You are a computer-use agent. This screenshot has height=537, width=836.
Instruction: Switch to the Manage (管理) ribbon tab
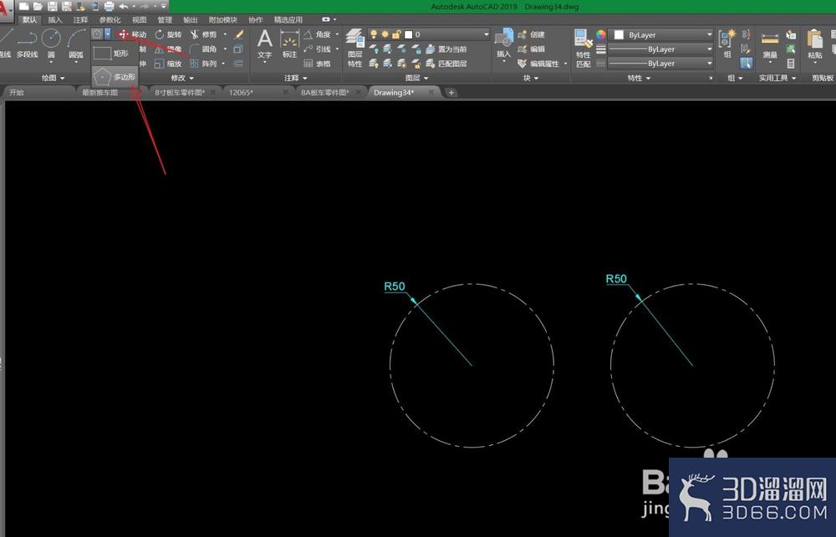[165, 20]
